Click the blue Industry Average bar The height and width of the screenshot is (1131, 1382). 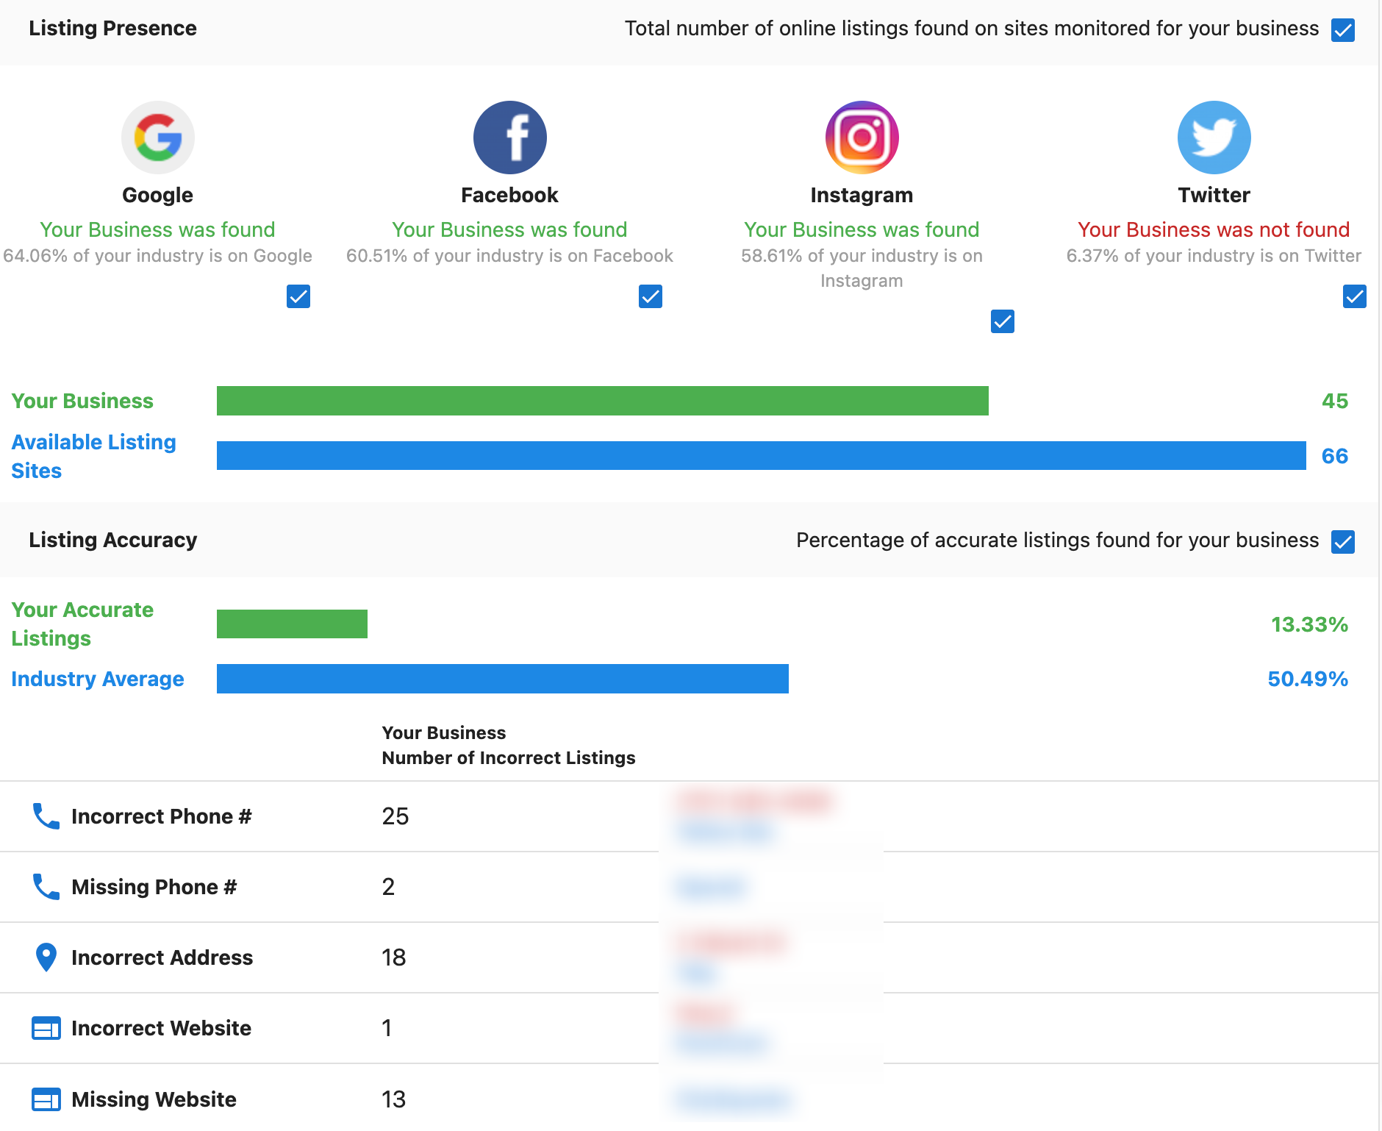(x=502, y=679)
